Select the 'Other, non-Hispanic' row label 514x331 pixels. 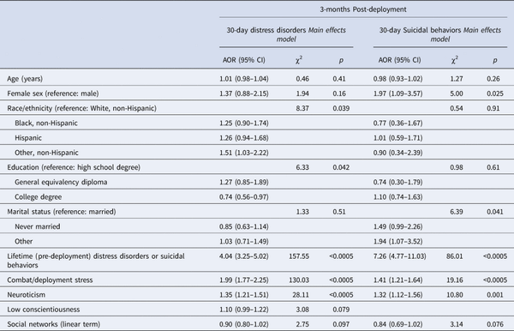46,153
